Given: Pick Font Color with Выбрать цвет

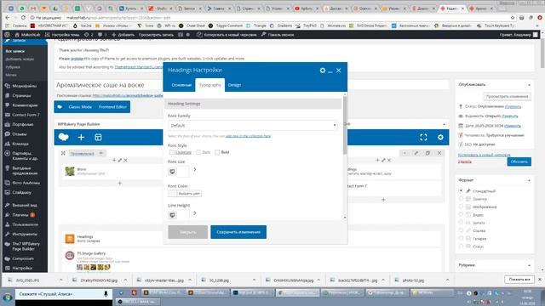Looking at the screenshot, I should [185, 194].
